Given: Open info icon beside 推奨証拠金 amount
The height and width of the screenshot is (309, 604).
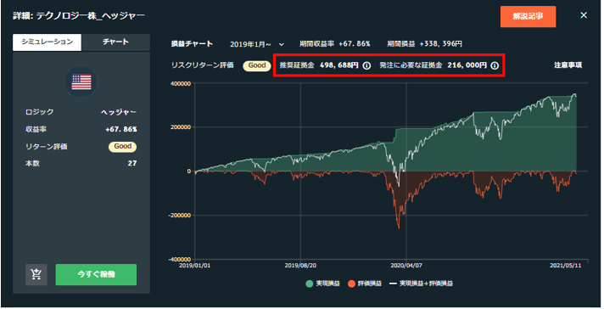Looking at the screenshot, I should [x=366, y=66].
